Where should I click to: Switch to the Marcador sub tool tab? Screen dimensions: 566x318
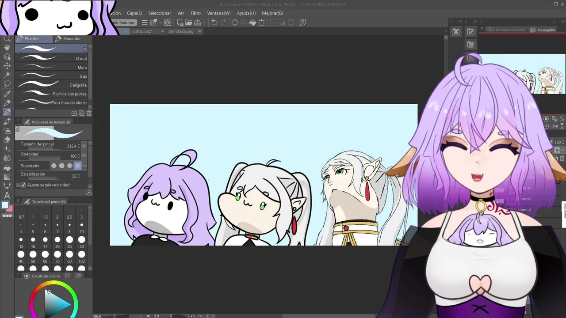coord(72,39)
